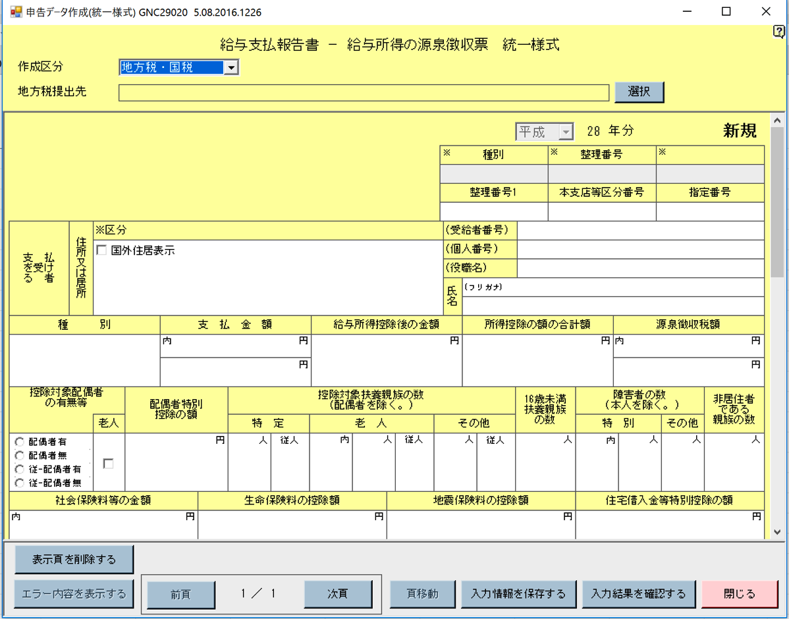Click the 源泉徴収税額 header
This screenshot has height=619, width=789.
tap(688, 325)
